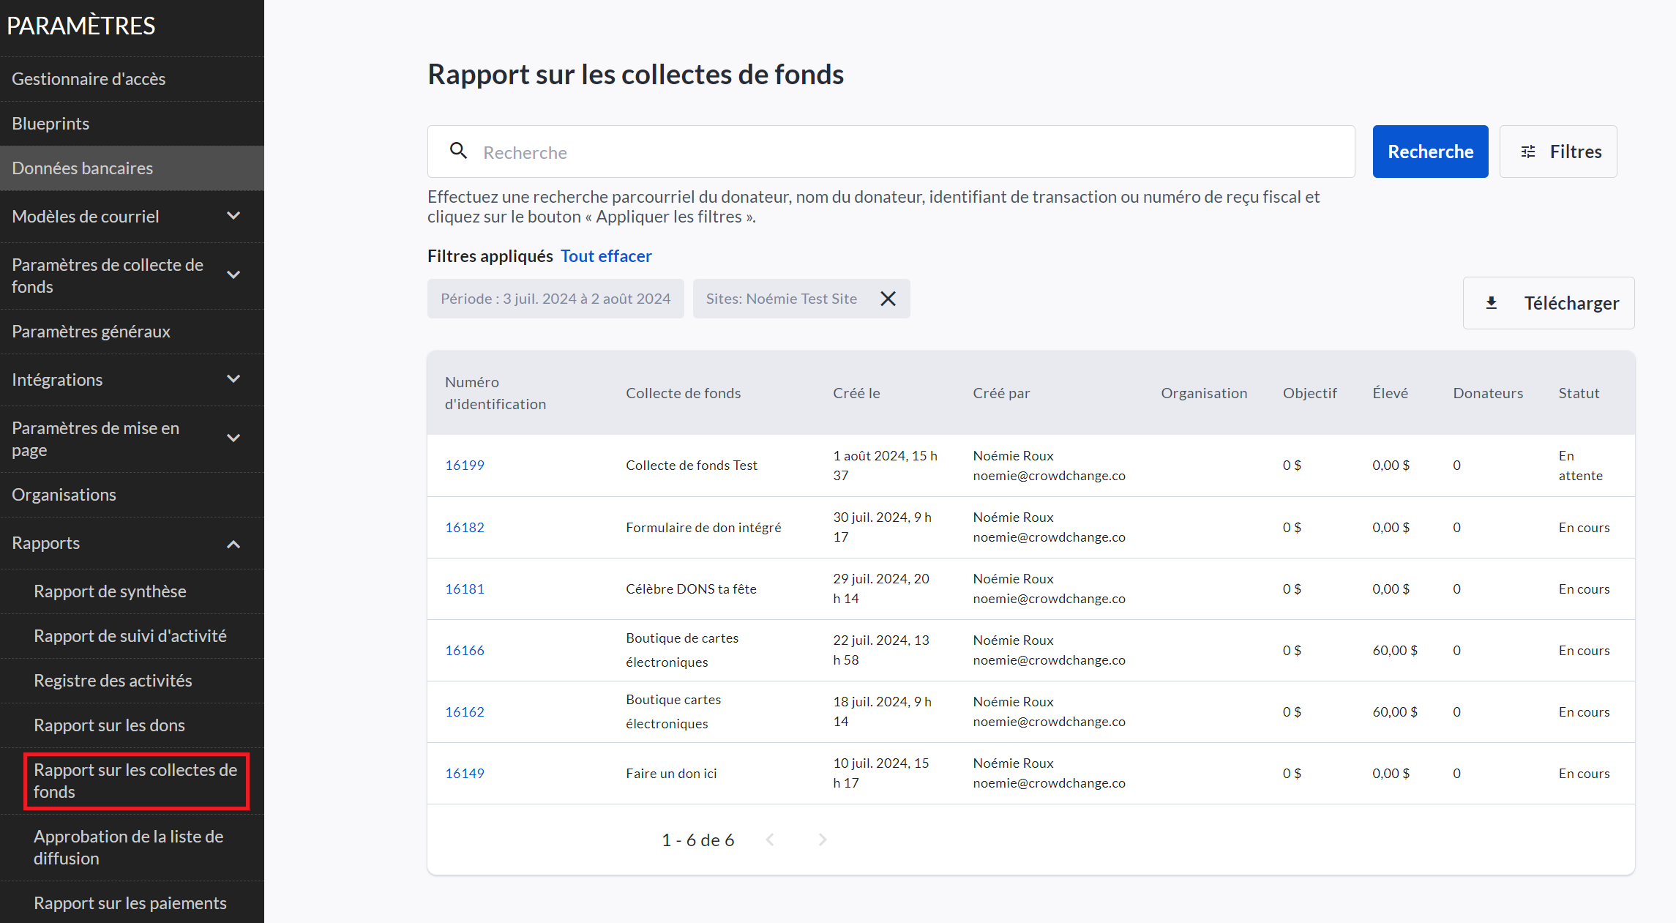
Task: Expand Modèles de courriel menu
Action: pos(233,216)
